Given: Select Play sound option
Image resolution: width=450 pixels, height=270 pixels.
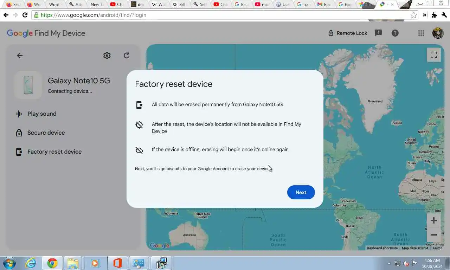Looking at the screenshot, I should pos(42,114).
